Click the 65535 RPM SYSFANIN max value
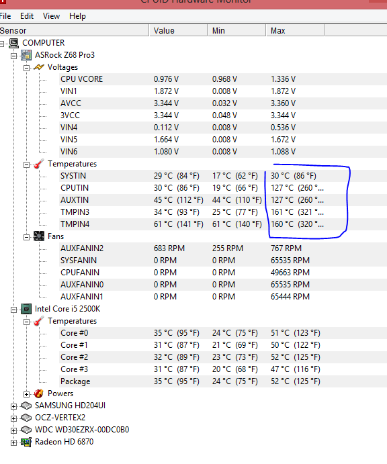Image resolution: width=387 pixels, height=464 pixels. [x=290, y=261]
